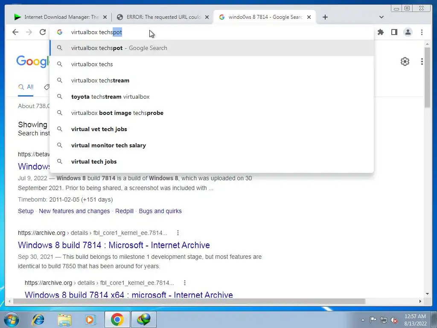Reload the current page
The height and width of the screenshot is (328, 437).
point(43,32)
